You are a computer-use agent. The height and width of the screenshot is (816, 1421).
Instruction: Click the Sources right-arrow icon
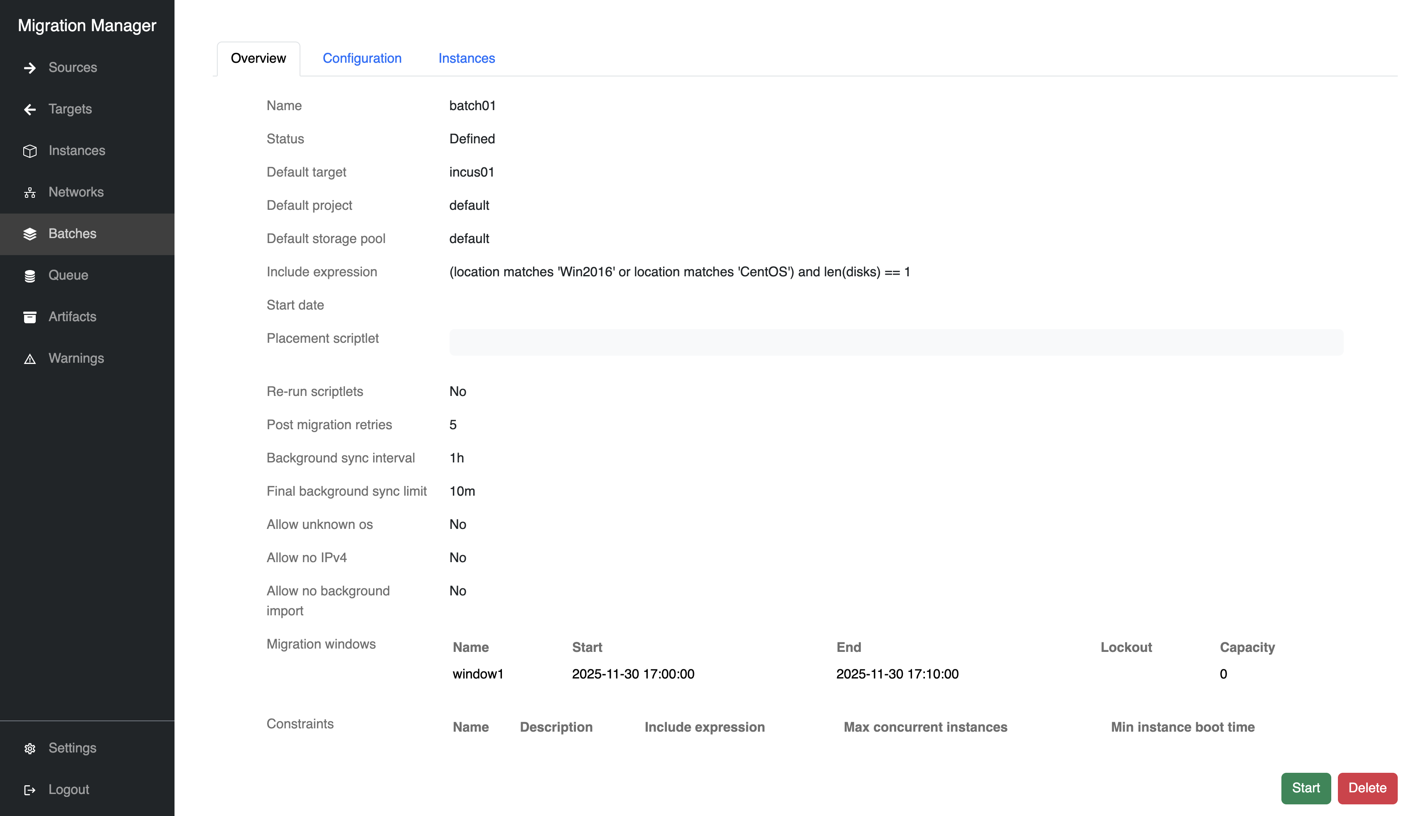tap(30, 68)
